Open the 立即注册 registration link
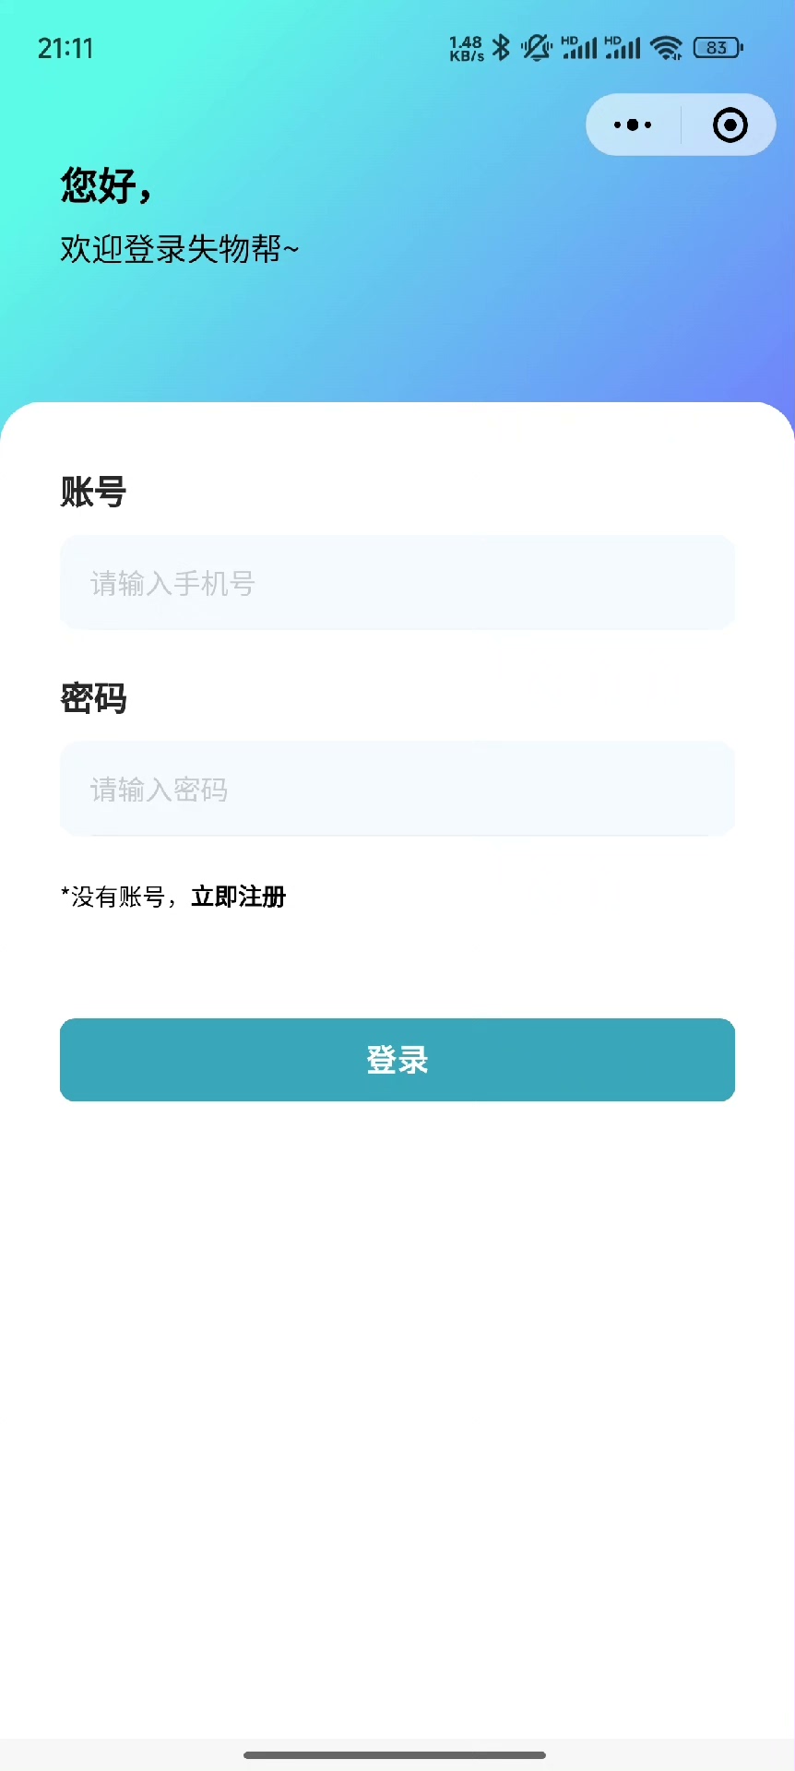Screen dimensions: 795x1771 coord(239,897)
